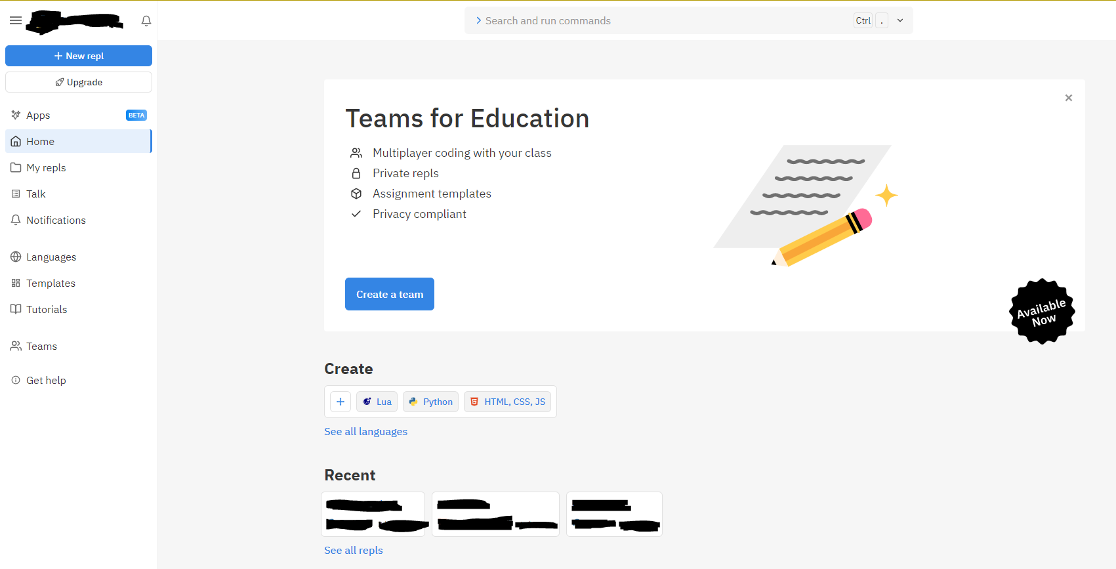
Task: Click the Python logo icon
Action: (413, 402)
